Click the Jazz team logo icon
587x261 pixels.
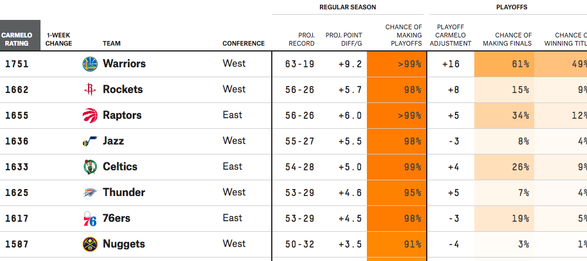click(89, 141)
